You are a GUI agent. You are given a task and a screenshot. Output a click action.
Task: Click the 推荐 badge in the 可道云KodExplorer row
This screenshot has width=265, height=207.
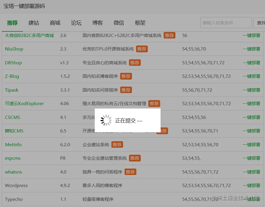click(154, 103)
